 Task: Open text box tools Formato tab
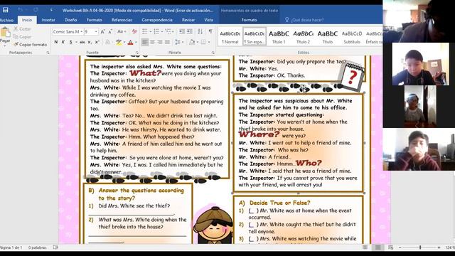[250, 20]
